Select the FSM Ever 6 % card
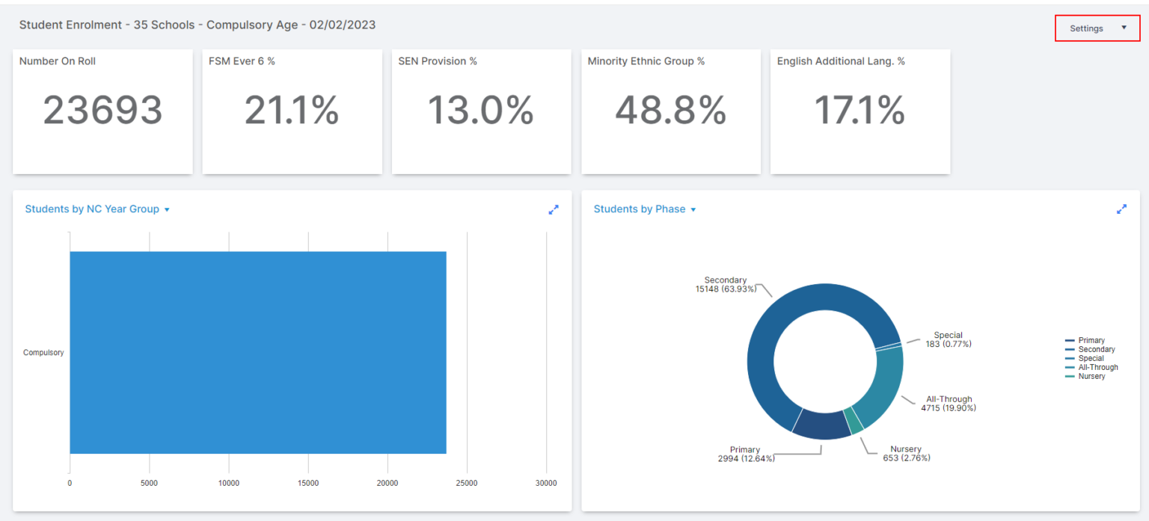 pos(292,111)
